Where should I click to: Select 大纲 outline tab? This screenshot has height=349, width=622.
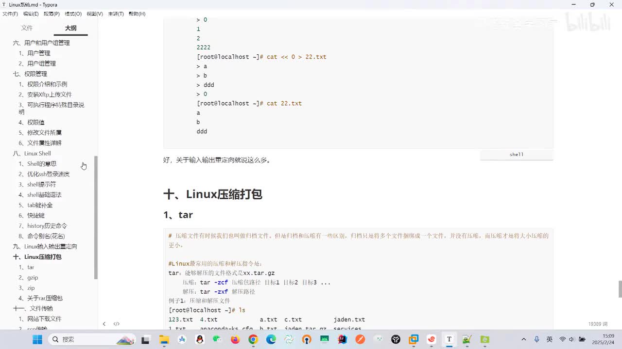71,28
